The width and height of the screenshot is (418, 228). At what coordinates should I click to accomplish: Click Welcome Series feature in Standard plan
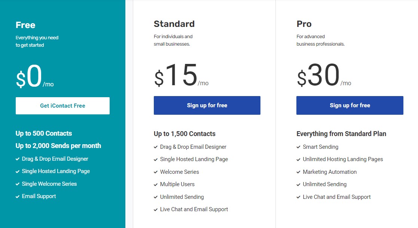tap(179, 172)
